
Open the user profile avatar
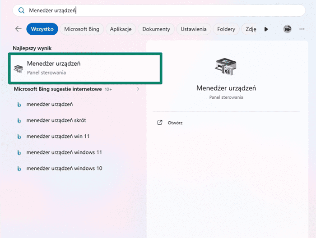(x=287, y=29)
